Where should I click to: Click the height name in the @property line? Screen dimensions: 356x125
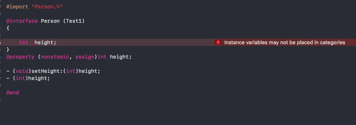pos(119,57)
